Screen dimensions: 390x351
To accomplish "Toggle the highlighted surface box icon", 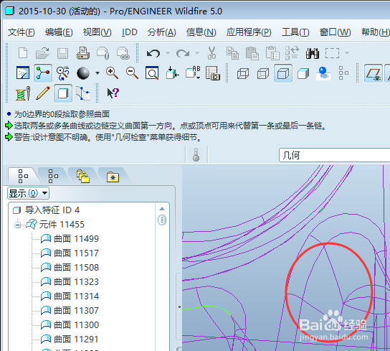I will 63,93.
